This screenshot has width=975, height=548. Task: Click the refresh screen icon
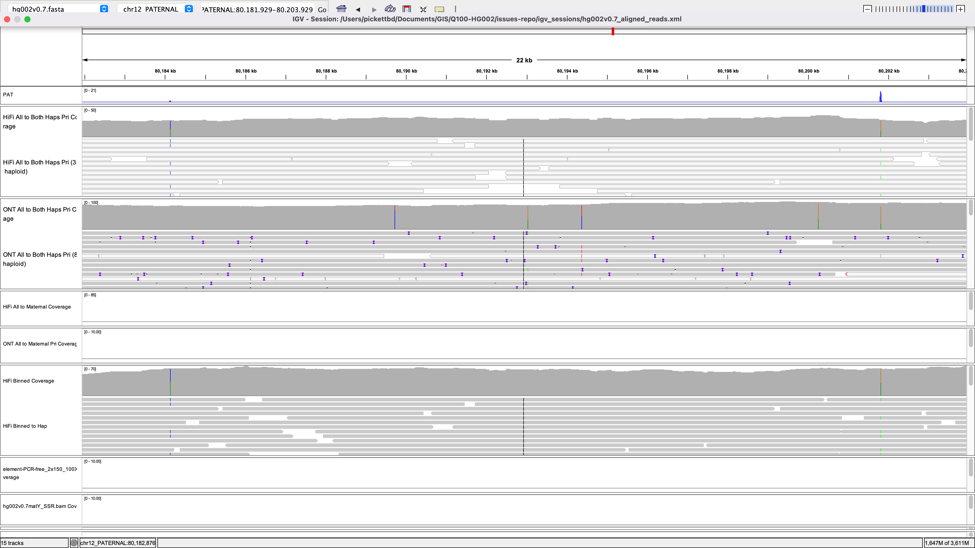(x=390, y=9)
